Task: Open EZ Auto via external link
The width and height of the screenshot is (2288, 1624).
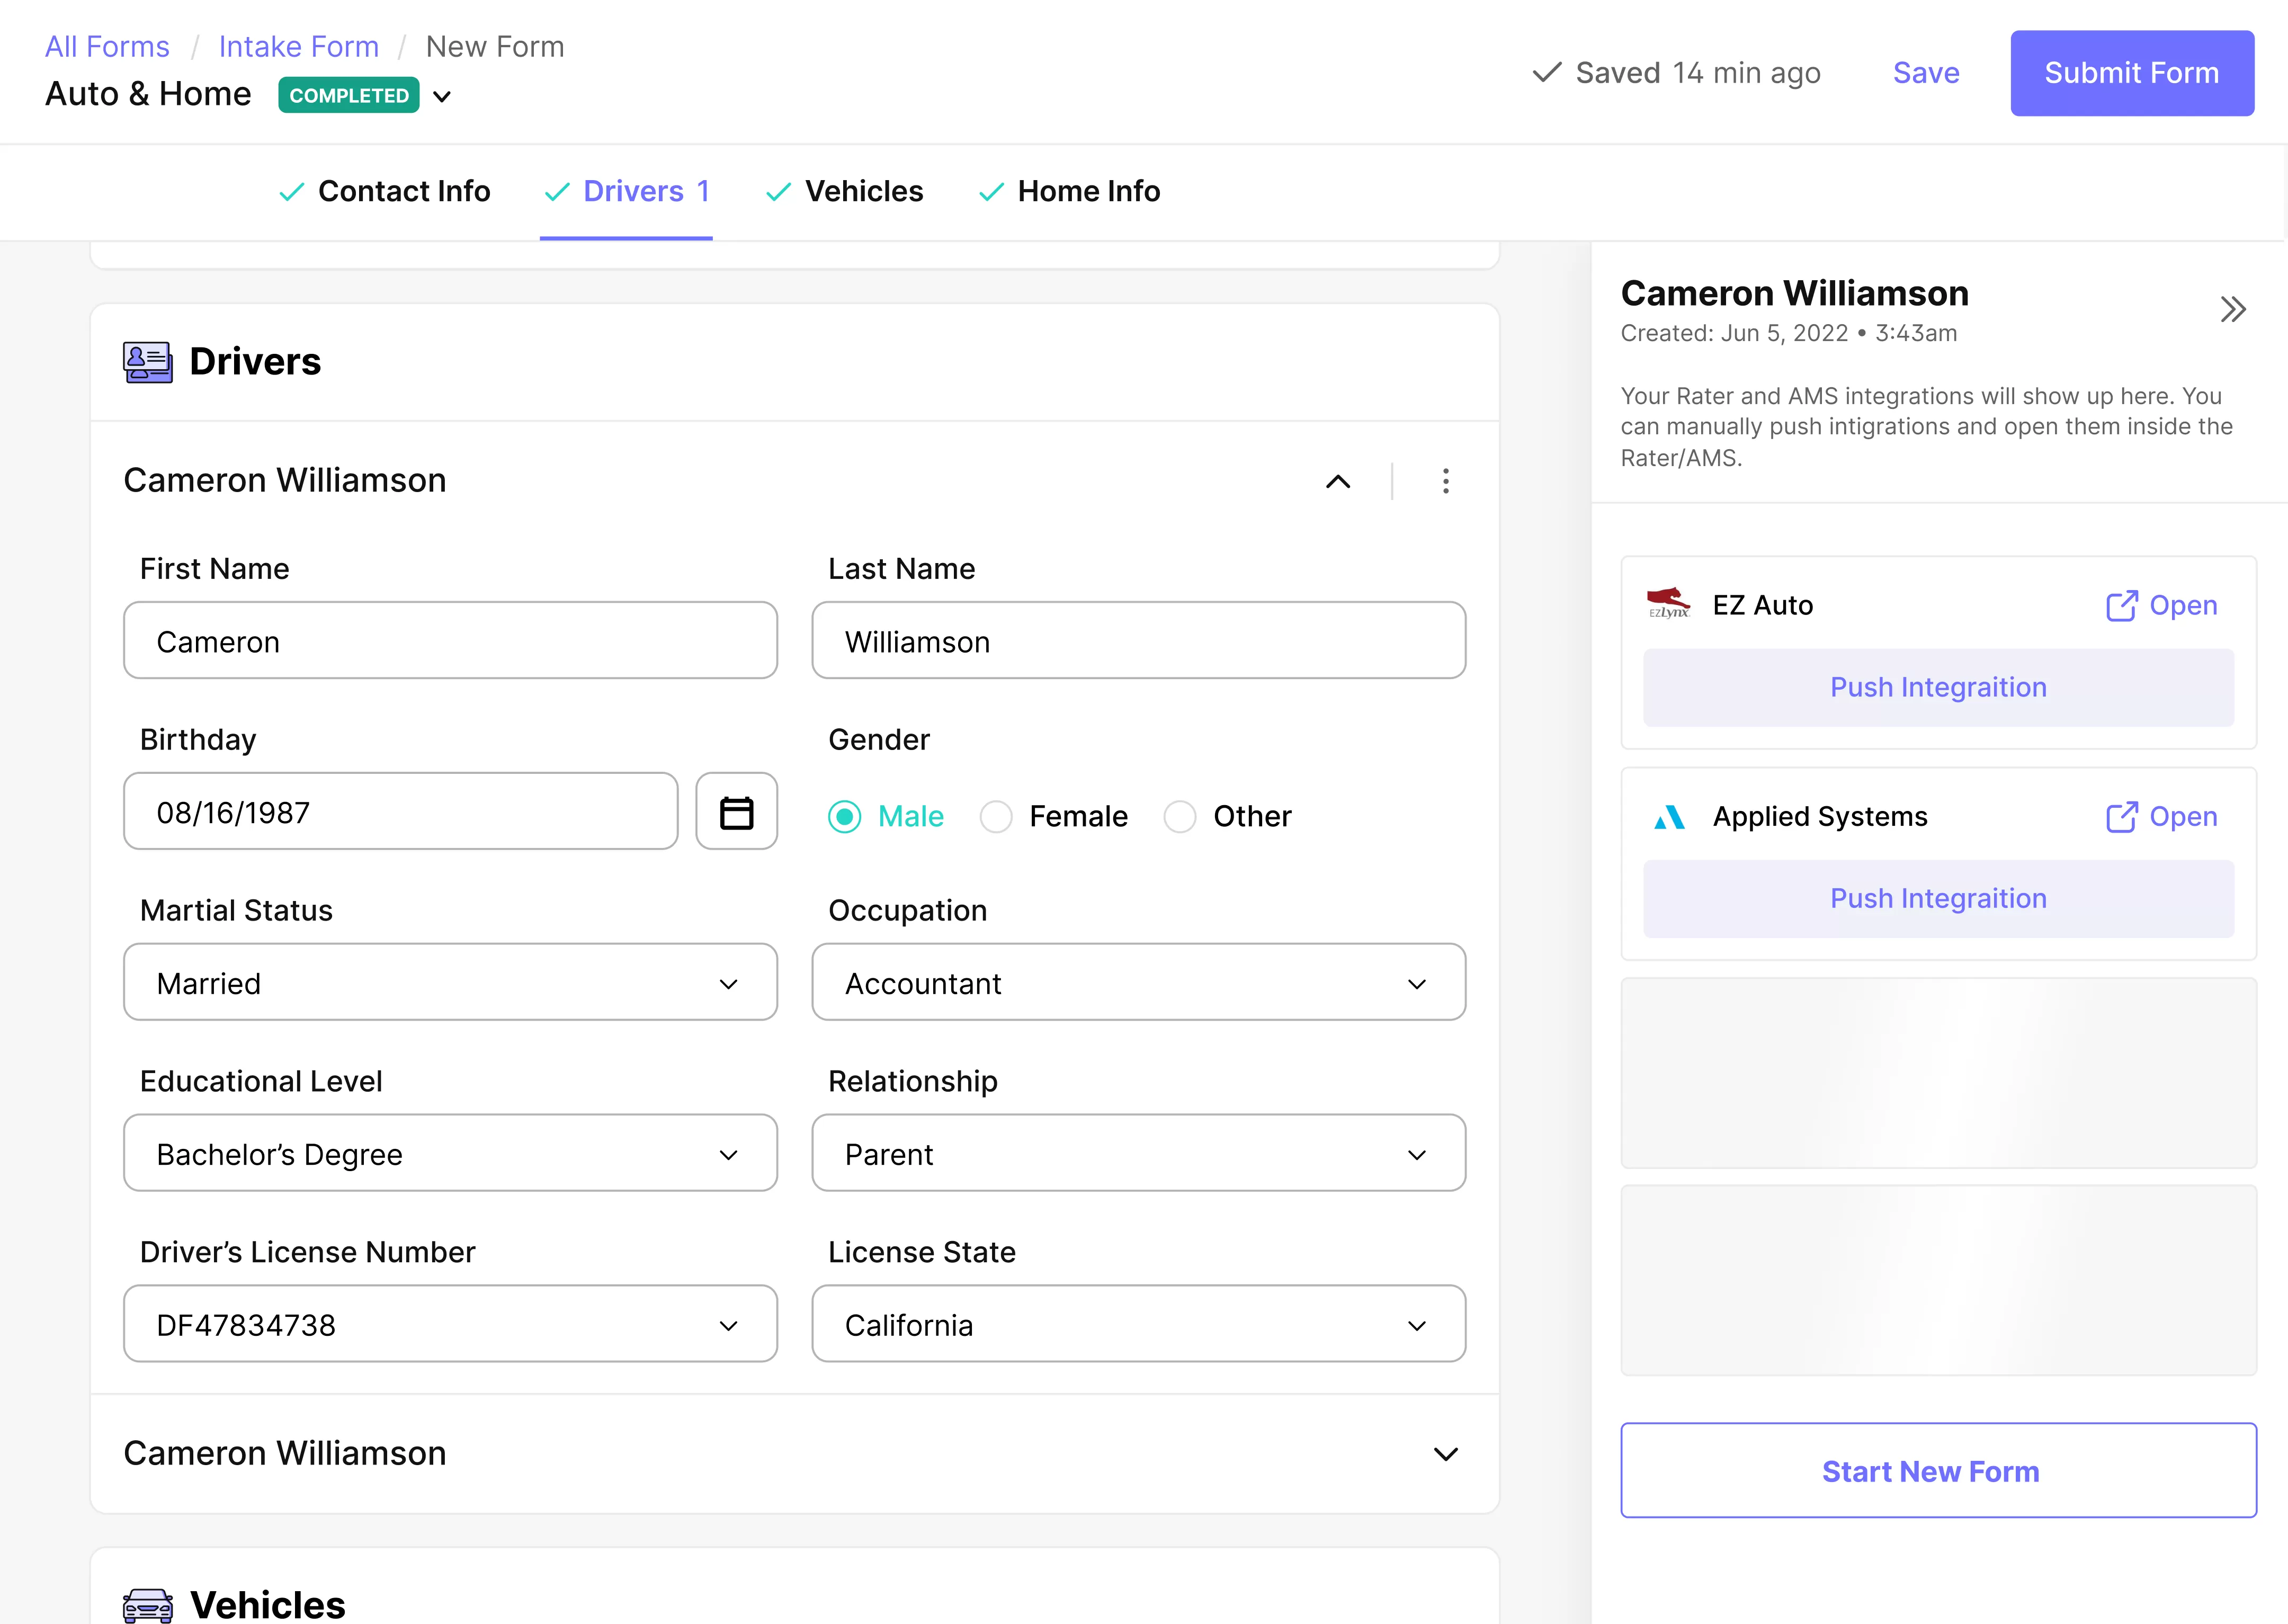Action: point(2161,605)
